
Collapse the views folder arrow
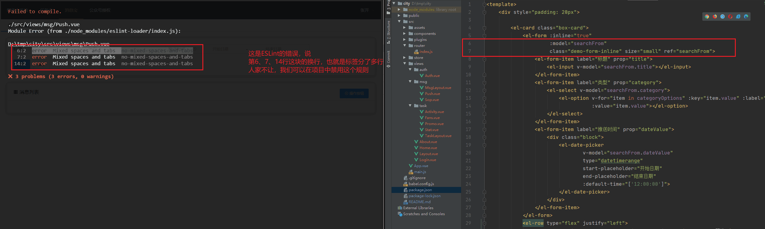click(x=405, y=64)
